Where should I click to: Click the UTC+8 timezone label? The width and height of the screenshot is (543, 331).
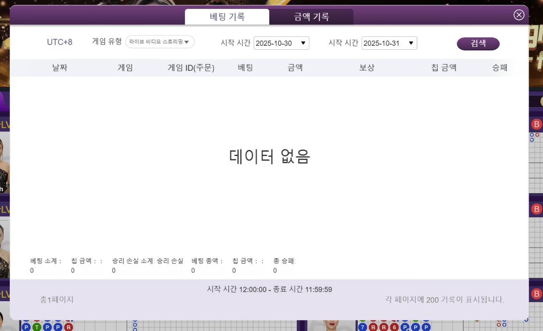click(60, 42)
